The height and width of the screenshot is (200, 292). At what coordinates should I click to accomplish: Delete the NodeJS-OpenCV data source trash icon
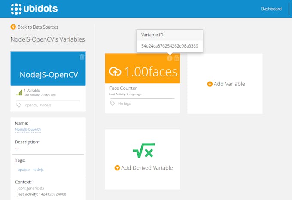[x=82, y=57]
